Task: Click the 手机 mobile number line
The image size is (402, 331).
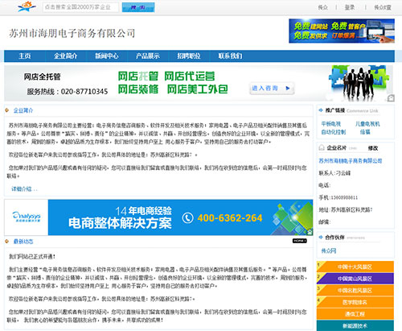Action: pyautogui.click(x=338, y=197)
